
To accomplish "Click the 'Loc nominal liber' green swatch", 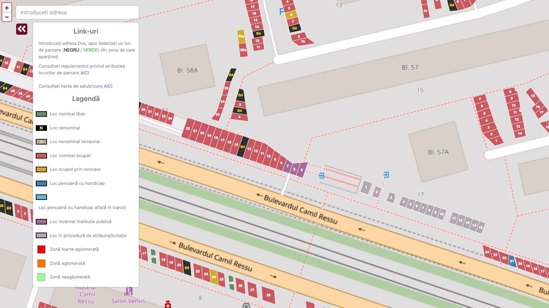I will (41, 114).
